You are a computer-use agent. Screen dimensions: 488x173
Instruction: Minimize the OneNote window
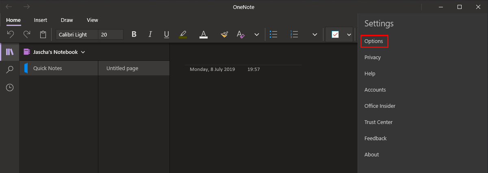coord(440,7)
